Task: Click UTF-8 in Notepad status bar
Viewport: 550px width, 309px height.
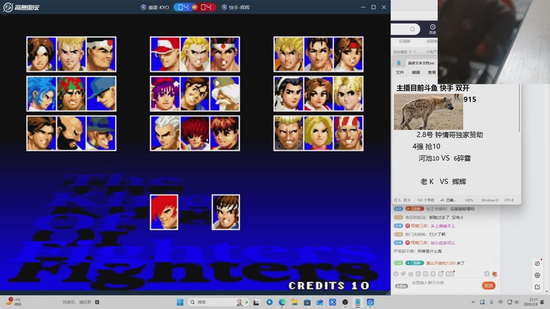Action: [x=509, y=200]
